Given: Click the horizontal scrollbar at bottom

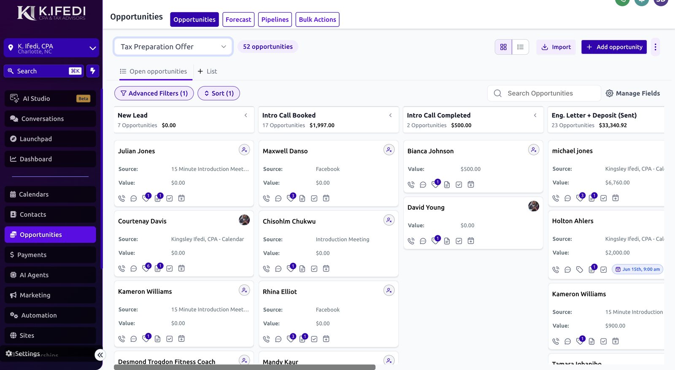Looking at the screenshot, I should pos(245,367).
